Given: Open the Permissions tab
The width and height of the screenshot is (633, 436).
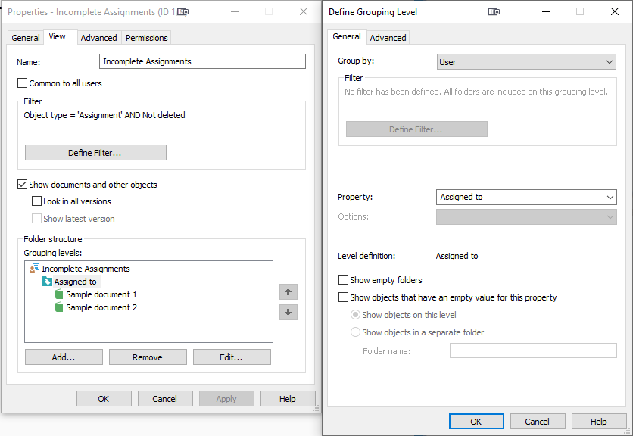Looking at the screenshot, I should (x=147, y=38).
